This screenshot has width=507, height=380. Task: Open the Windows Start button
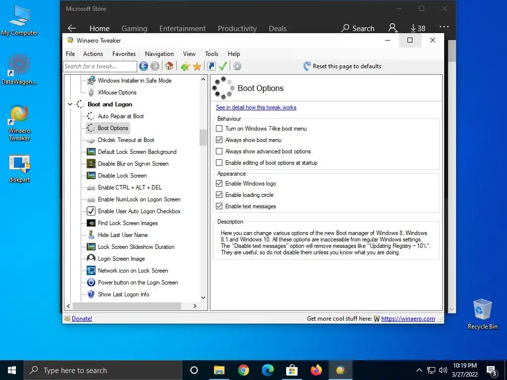pyautogui.click(x=12, y=370)
